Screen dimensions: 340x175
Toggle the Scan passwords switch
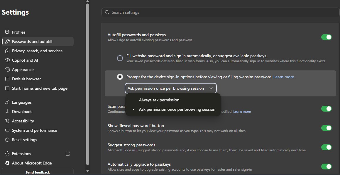pyautogui.click(x=326, y=109)
